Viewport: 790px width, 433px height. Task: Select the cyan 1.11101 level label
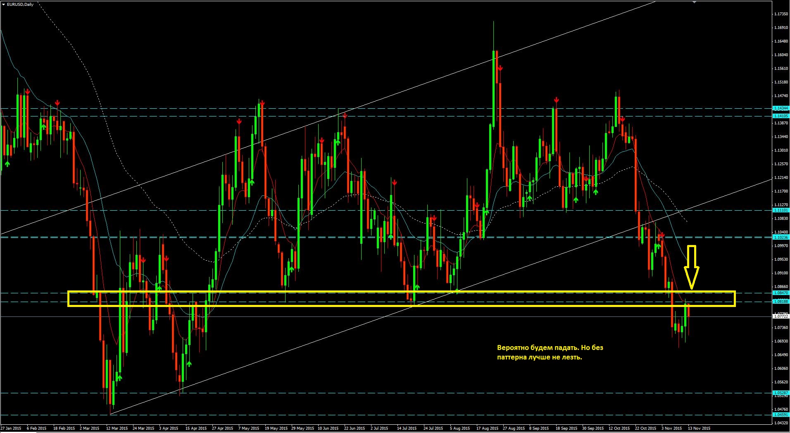[780, 210]
